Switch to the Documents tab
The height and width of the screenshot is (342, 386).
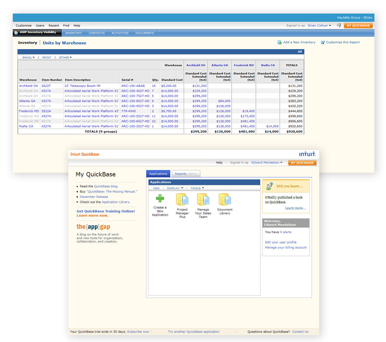[144, 33]
